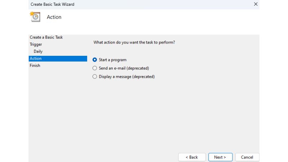Open the Trigger step in sidebar
288x162 pixels.
36,44
